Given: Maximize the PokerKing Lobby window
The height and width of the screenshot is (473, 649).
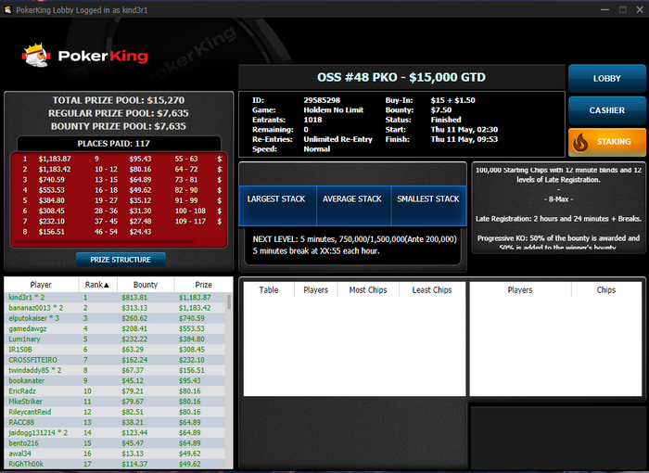Looking at the screenshot, I should [622, 9].
